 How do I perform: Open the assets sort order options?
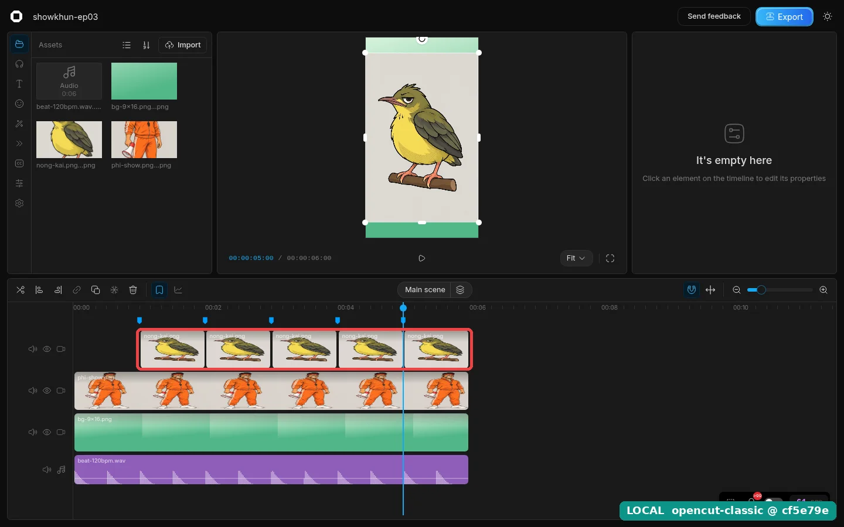(x=147, y=45)
